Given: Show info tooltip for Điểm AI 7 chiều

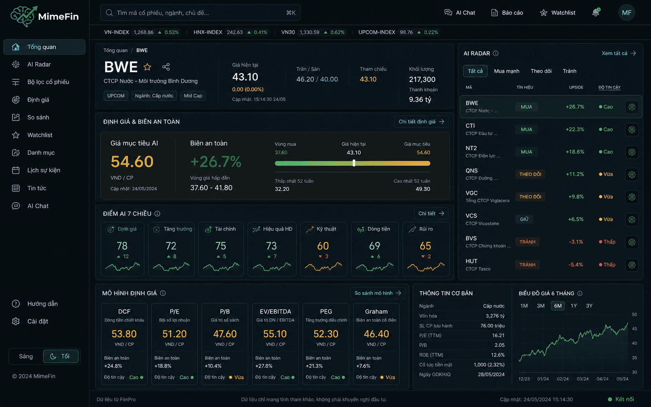Looking at the screenshot, I should [x=157, y=214].
